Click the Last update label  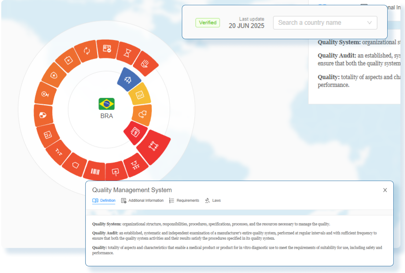pos(252,19)
